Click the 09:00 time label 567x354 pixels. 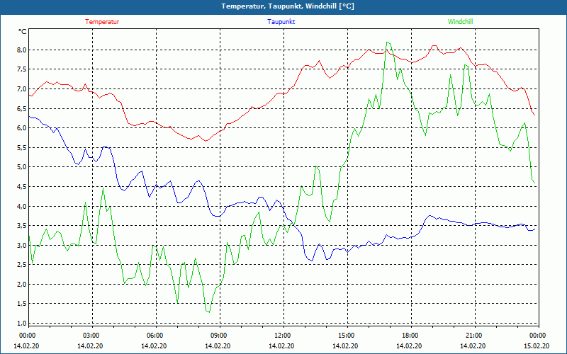[x=218, y=336]
